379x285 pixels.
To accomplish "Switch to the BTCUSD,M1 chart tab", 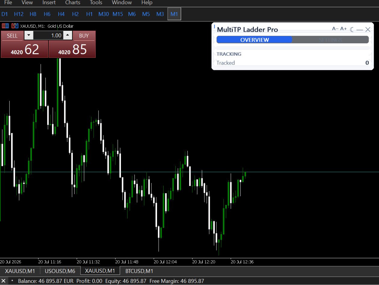I will (x=139, y=271).
